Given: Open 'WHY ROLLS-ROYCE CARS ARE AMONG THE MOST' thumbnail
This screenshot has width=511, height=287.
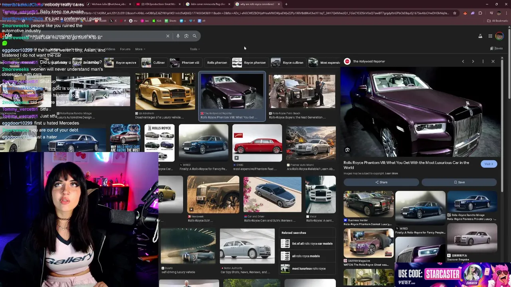Looking at the screenshot, I should pos(125,138).
